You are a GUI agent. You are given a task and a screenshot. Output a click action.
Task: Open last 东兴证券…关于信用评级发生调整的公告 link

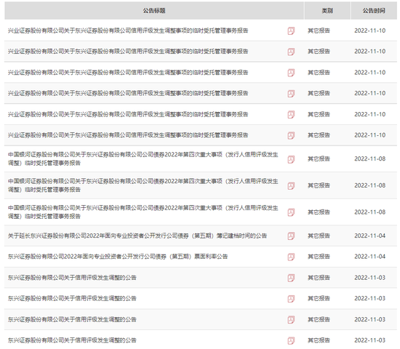(x=72, y=340)
